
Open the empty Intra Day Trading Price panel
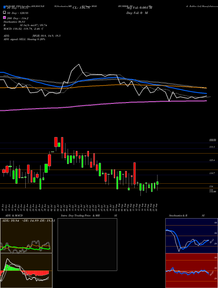point(87,244)
